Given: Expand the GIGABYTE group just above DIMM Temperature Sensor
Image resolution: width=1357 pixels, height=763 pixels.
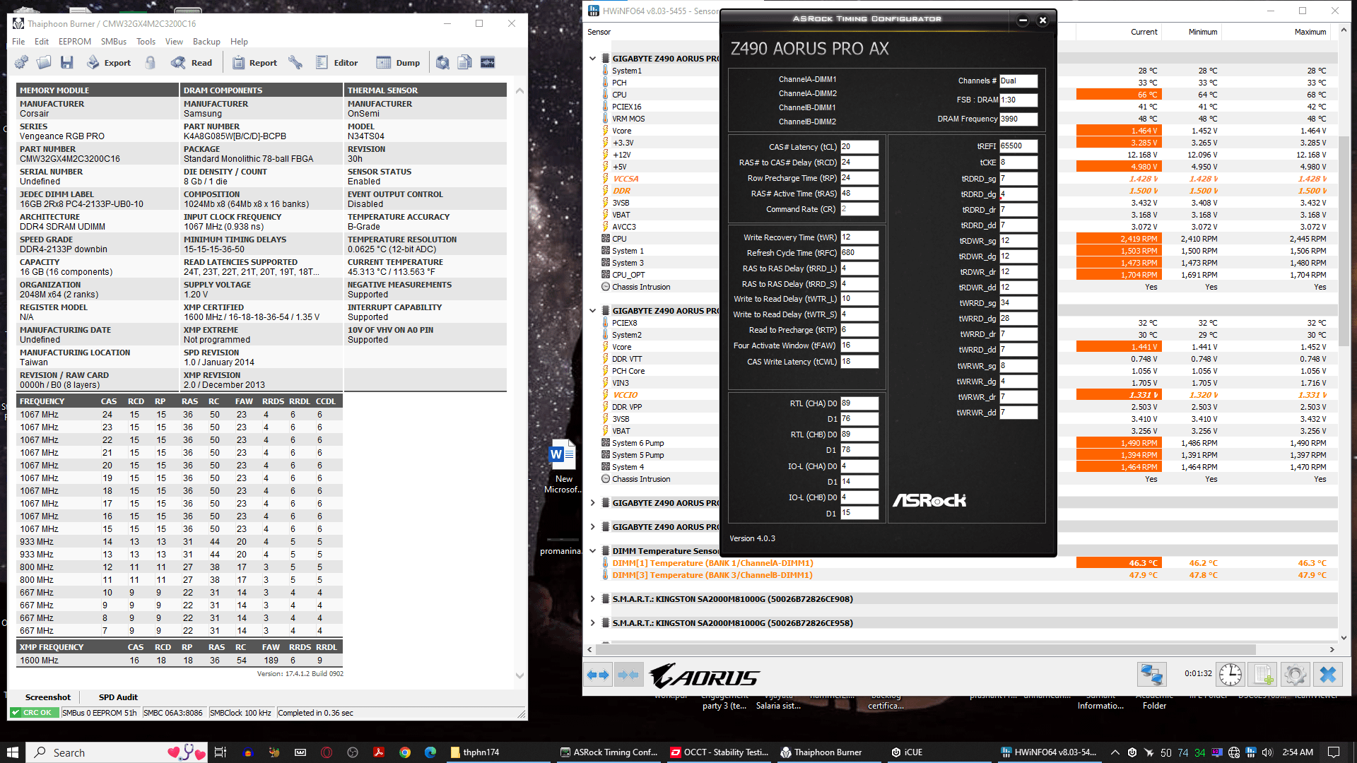Looking at the screenshot, I should coord(593,527).
